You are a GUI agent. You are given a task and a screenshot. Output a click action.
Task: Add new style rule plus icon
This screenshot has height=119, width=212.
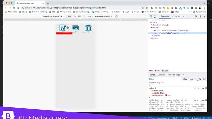pyautogui.click(x=196, y=79)
